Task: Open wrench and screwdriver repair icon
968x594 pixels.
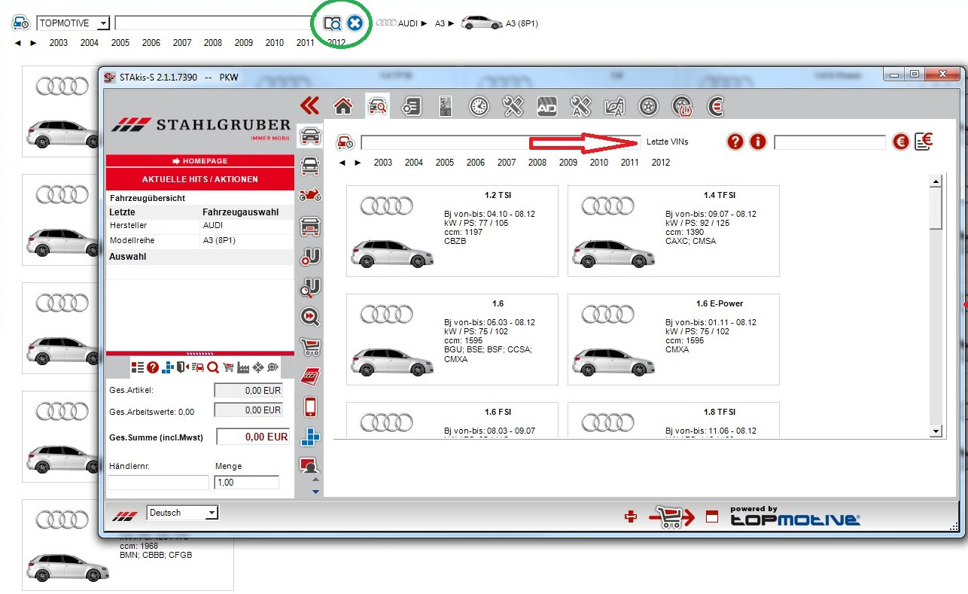Action: 513,106
